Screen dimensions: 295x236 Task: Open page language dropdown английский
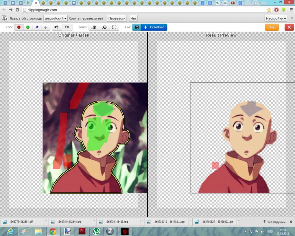coord(55,18)
